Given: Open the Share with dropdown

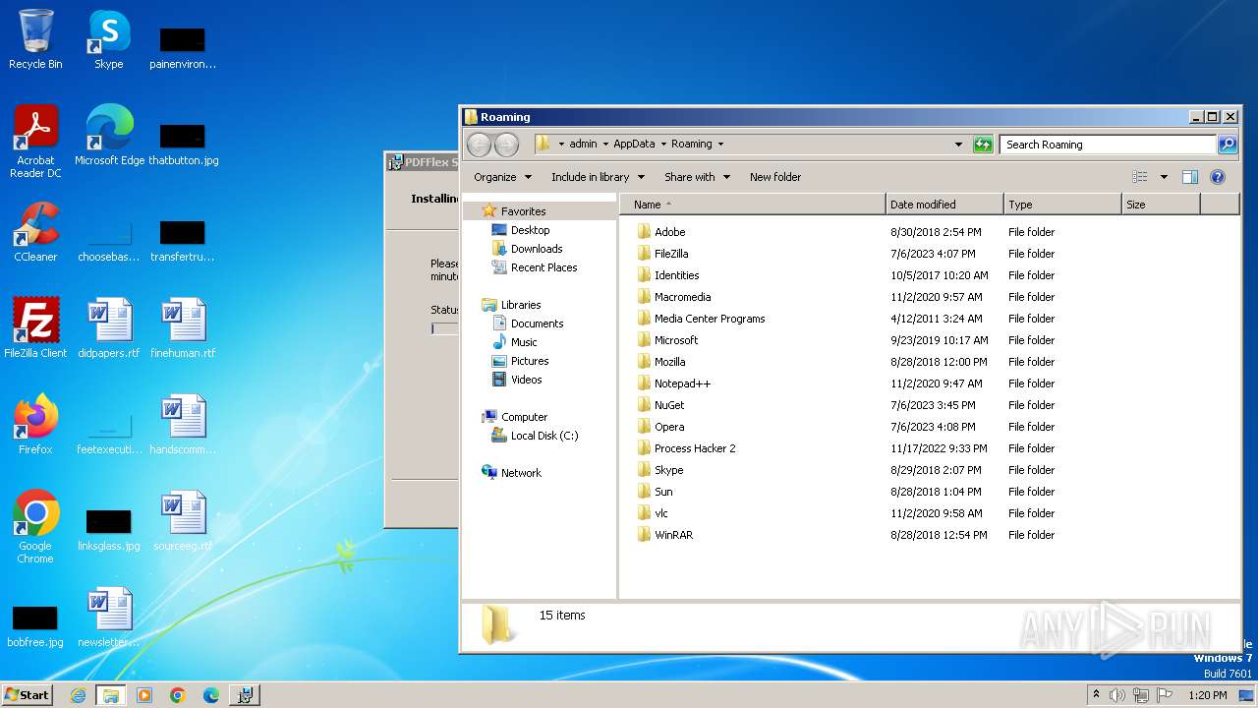Looking at the screenshot, I should (x=697, y=177).
